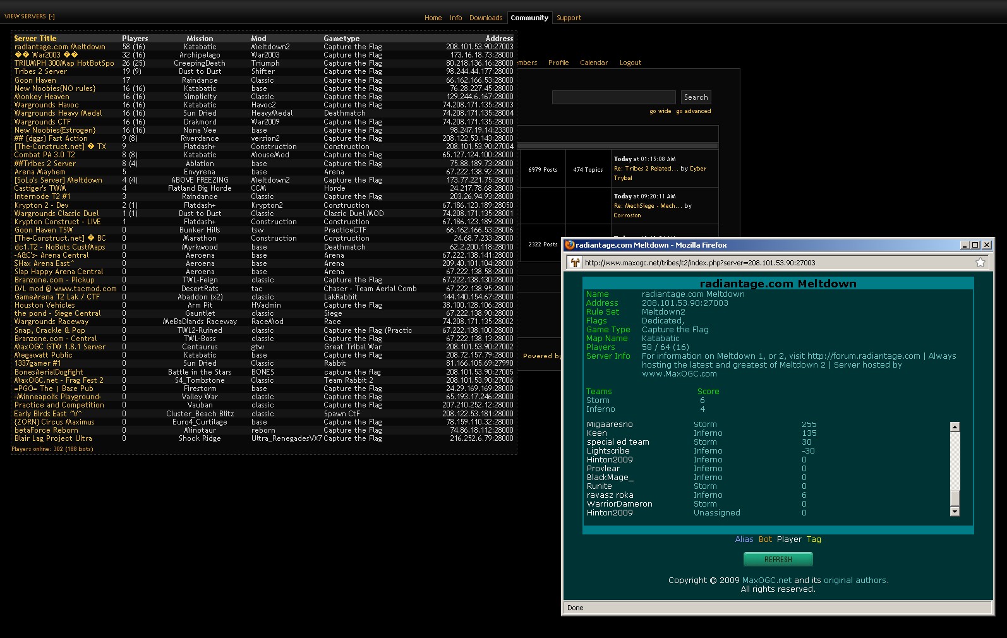
Task: Click player Lightscribe in the player list
Action: click(x=608, y=451)
